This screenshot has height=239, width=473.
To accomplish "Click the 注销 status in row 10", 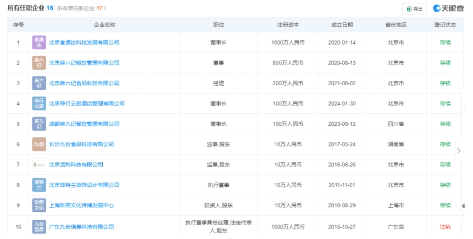I will (445, 227).
